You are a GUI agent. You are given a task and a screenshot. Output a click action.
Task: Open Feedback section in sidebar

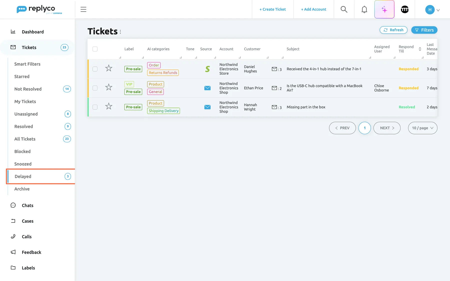[31, 252]
